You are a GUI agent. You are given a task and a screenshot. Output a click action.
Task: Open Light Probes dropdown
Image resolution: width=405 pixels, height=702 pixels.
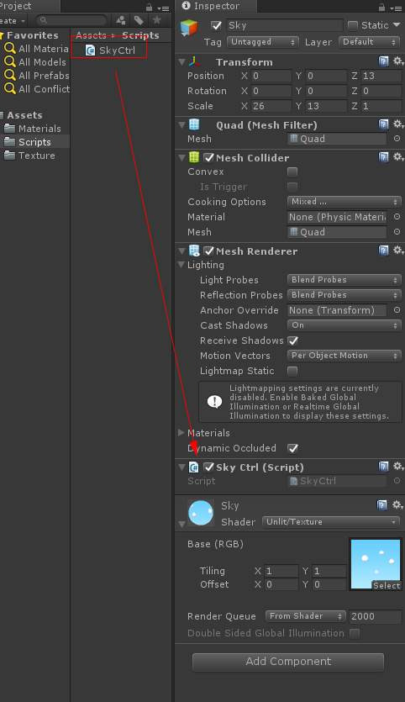point(344,280)
